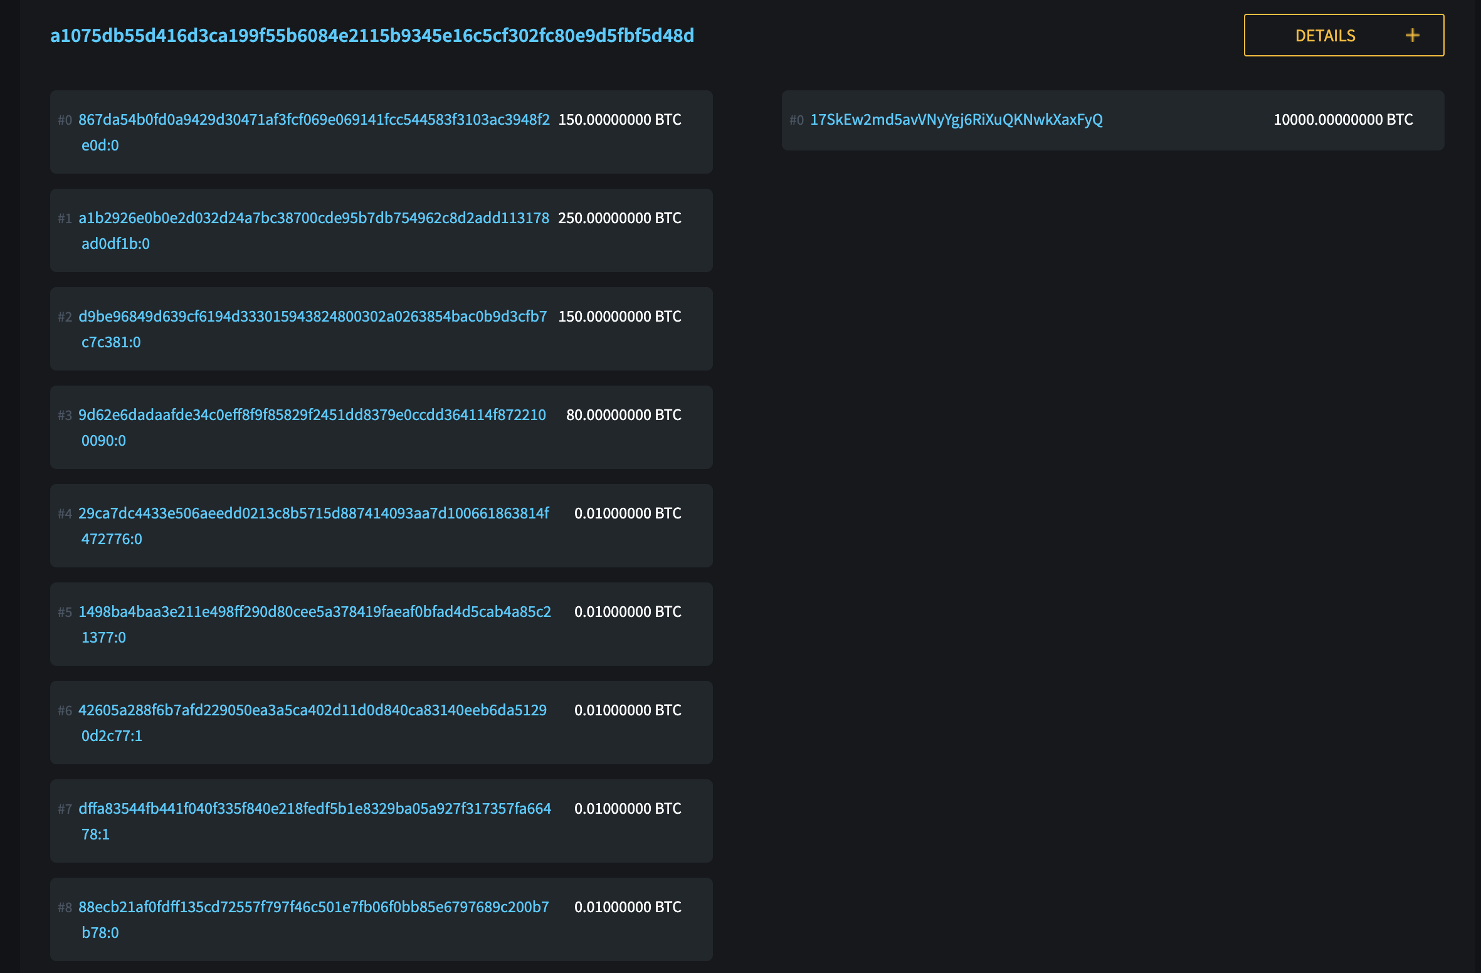Image resolution: width=1481 pixels, height=973 pixels.
Task: Open input #3 outpoint 9d62e6dadaaf link
Action: [x=312, y=415]
